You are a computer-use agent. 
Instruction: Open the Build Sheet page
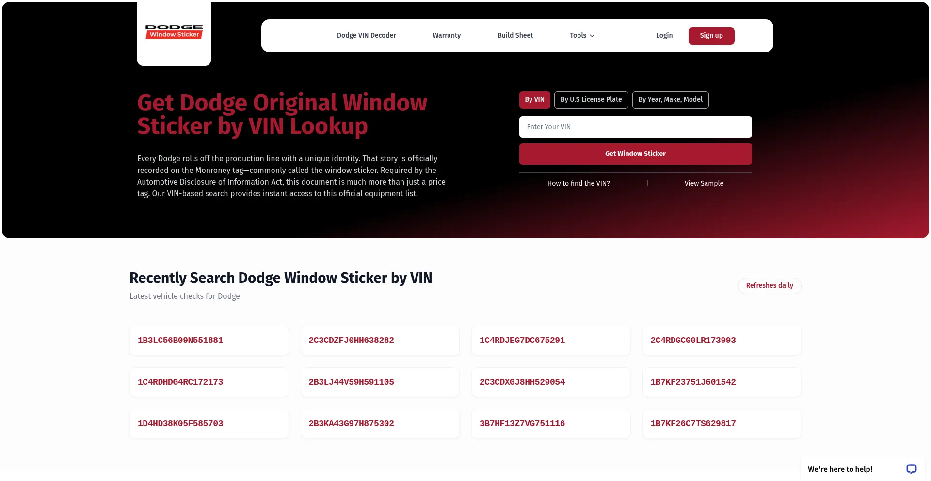(x=515, y=35)
